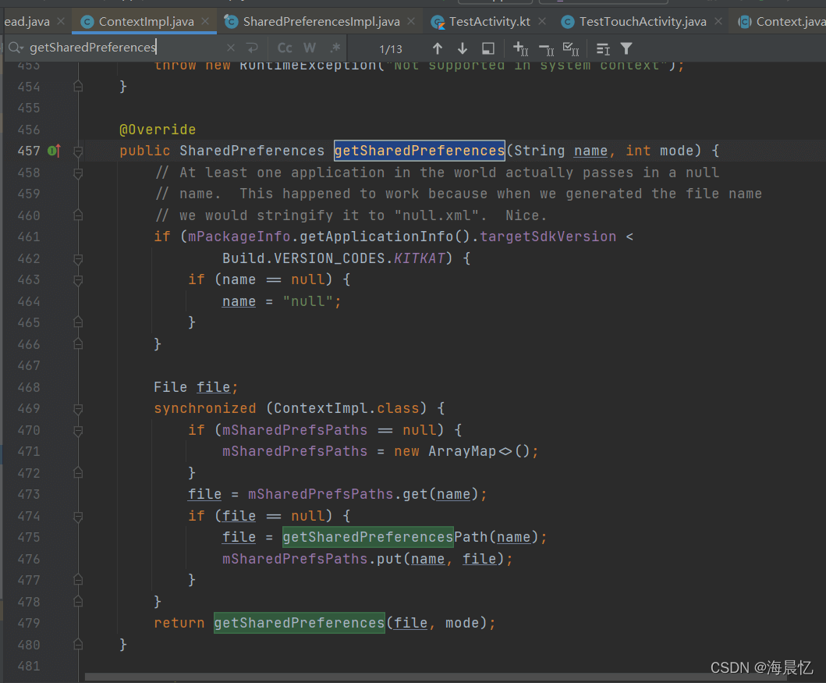This screenshot has height=683, width=826.
Task: Click getSharedPreferences in the return statement
Action: 300,623
